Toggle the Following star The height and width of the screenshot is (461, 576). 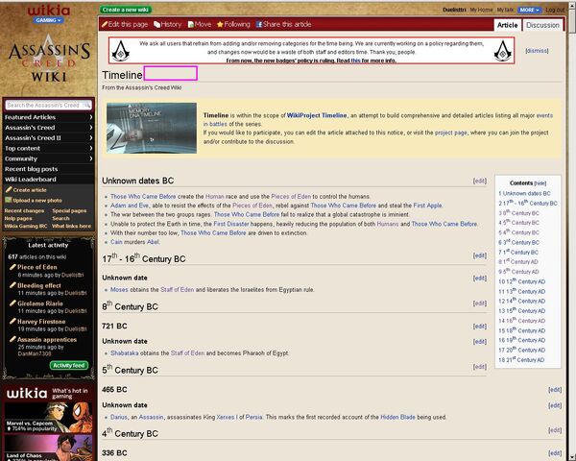tap(220, 25)
